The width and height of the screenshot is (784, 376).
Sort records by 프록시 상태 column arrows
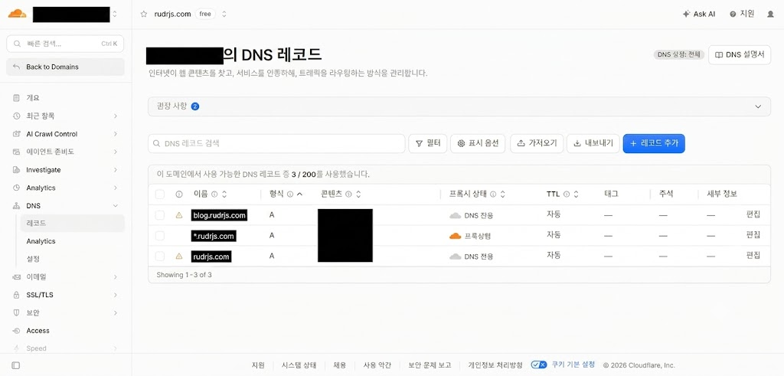pyautogui.click(x=502, y=195)
